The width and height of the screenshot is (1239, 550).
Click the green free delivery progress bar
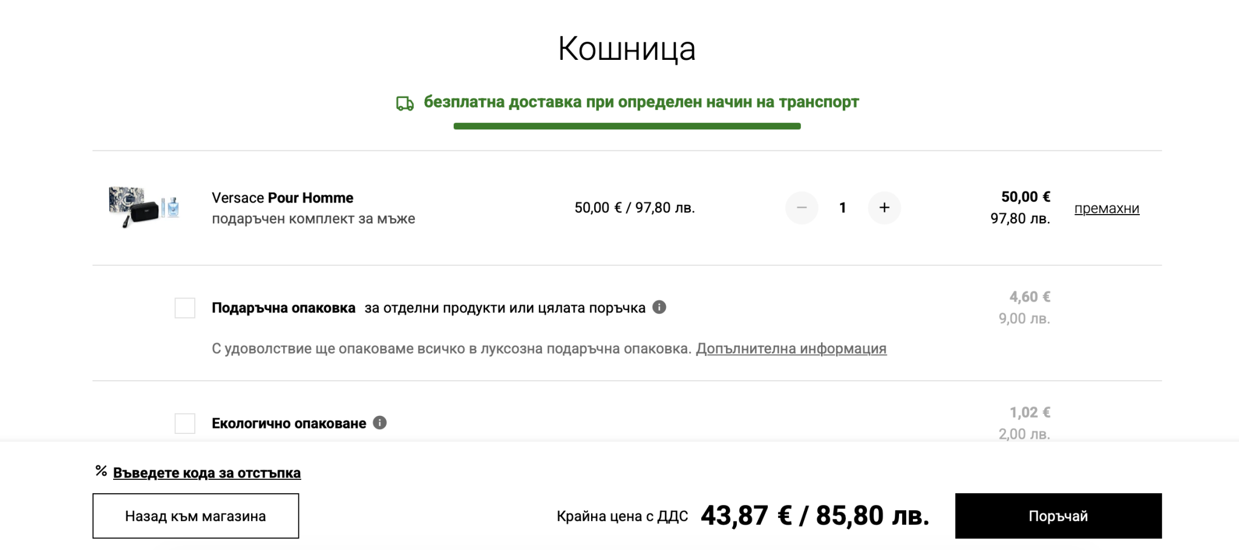pyautogui.click(x=627, y=126)
